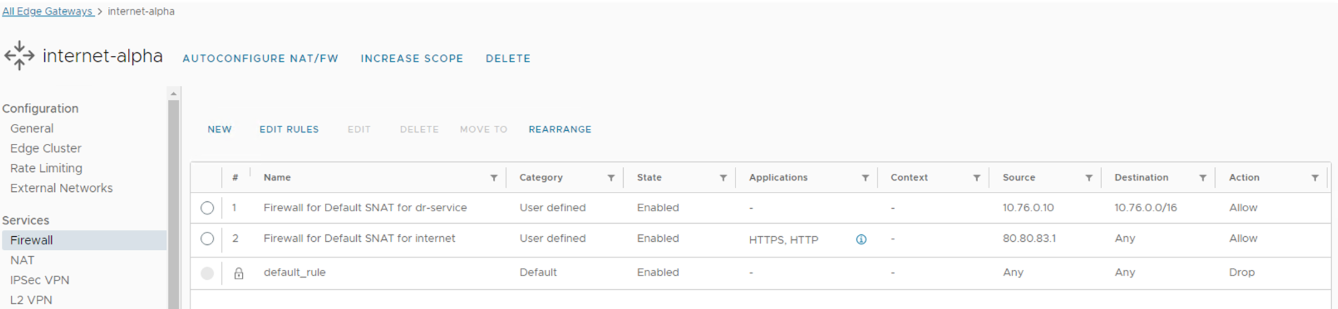Click the Name column filter icon
1338x309 pixels.
(494, 178)
